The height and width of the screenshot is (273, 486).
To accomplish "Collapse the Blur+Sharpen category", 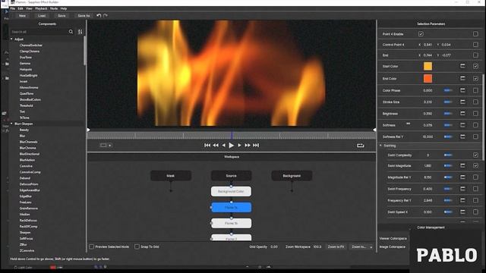I will [12, 124].
